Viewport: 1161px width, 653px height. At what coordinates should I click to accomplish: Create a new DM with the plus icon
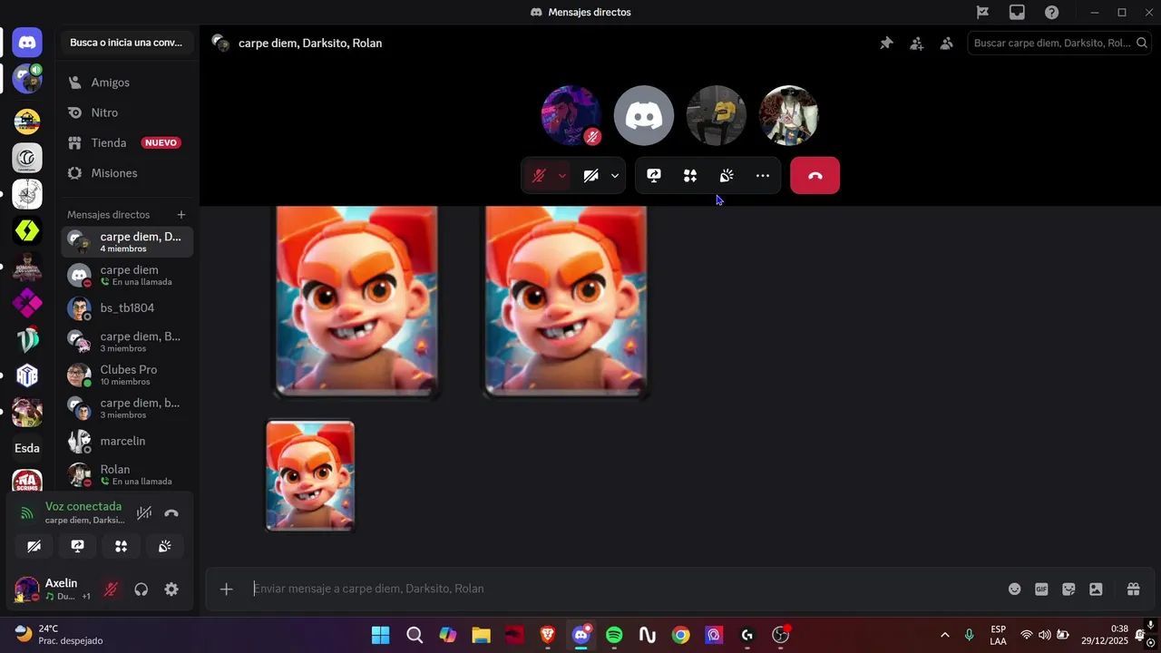[181, 215]
